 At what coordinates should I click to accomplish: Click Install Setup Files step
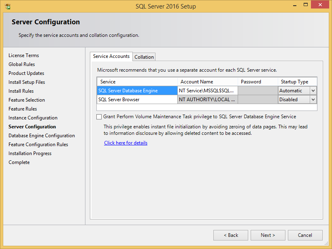click(27, 82)
